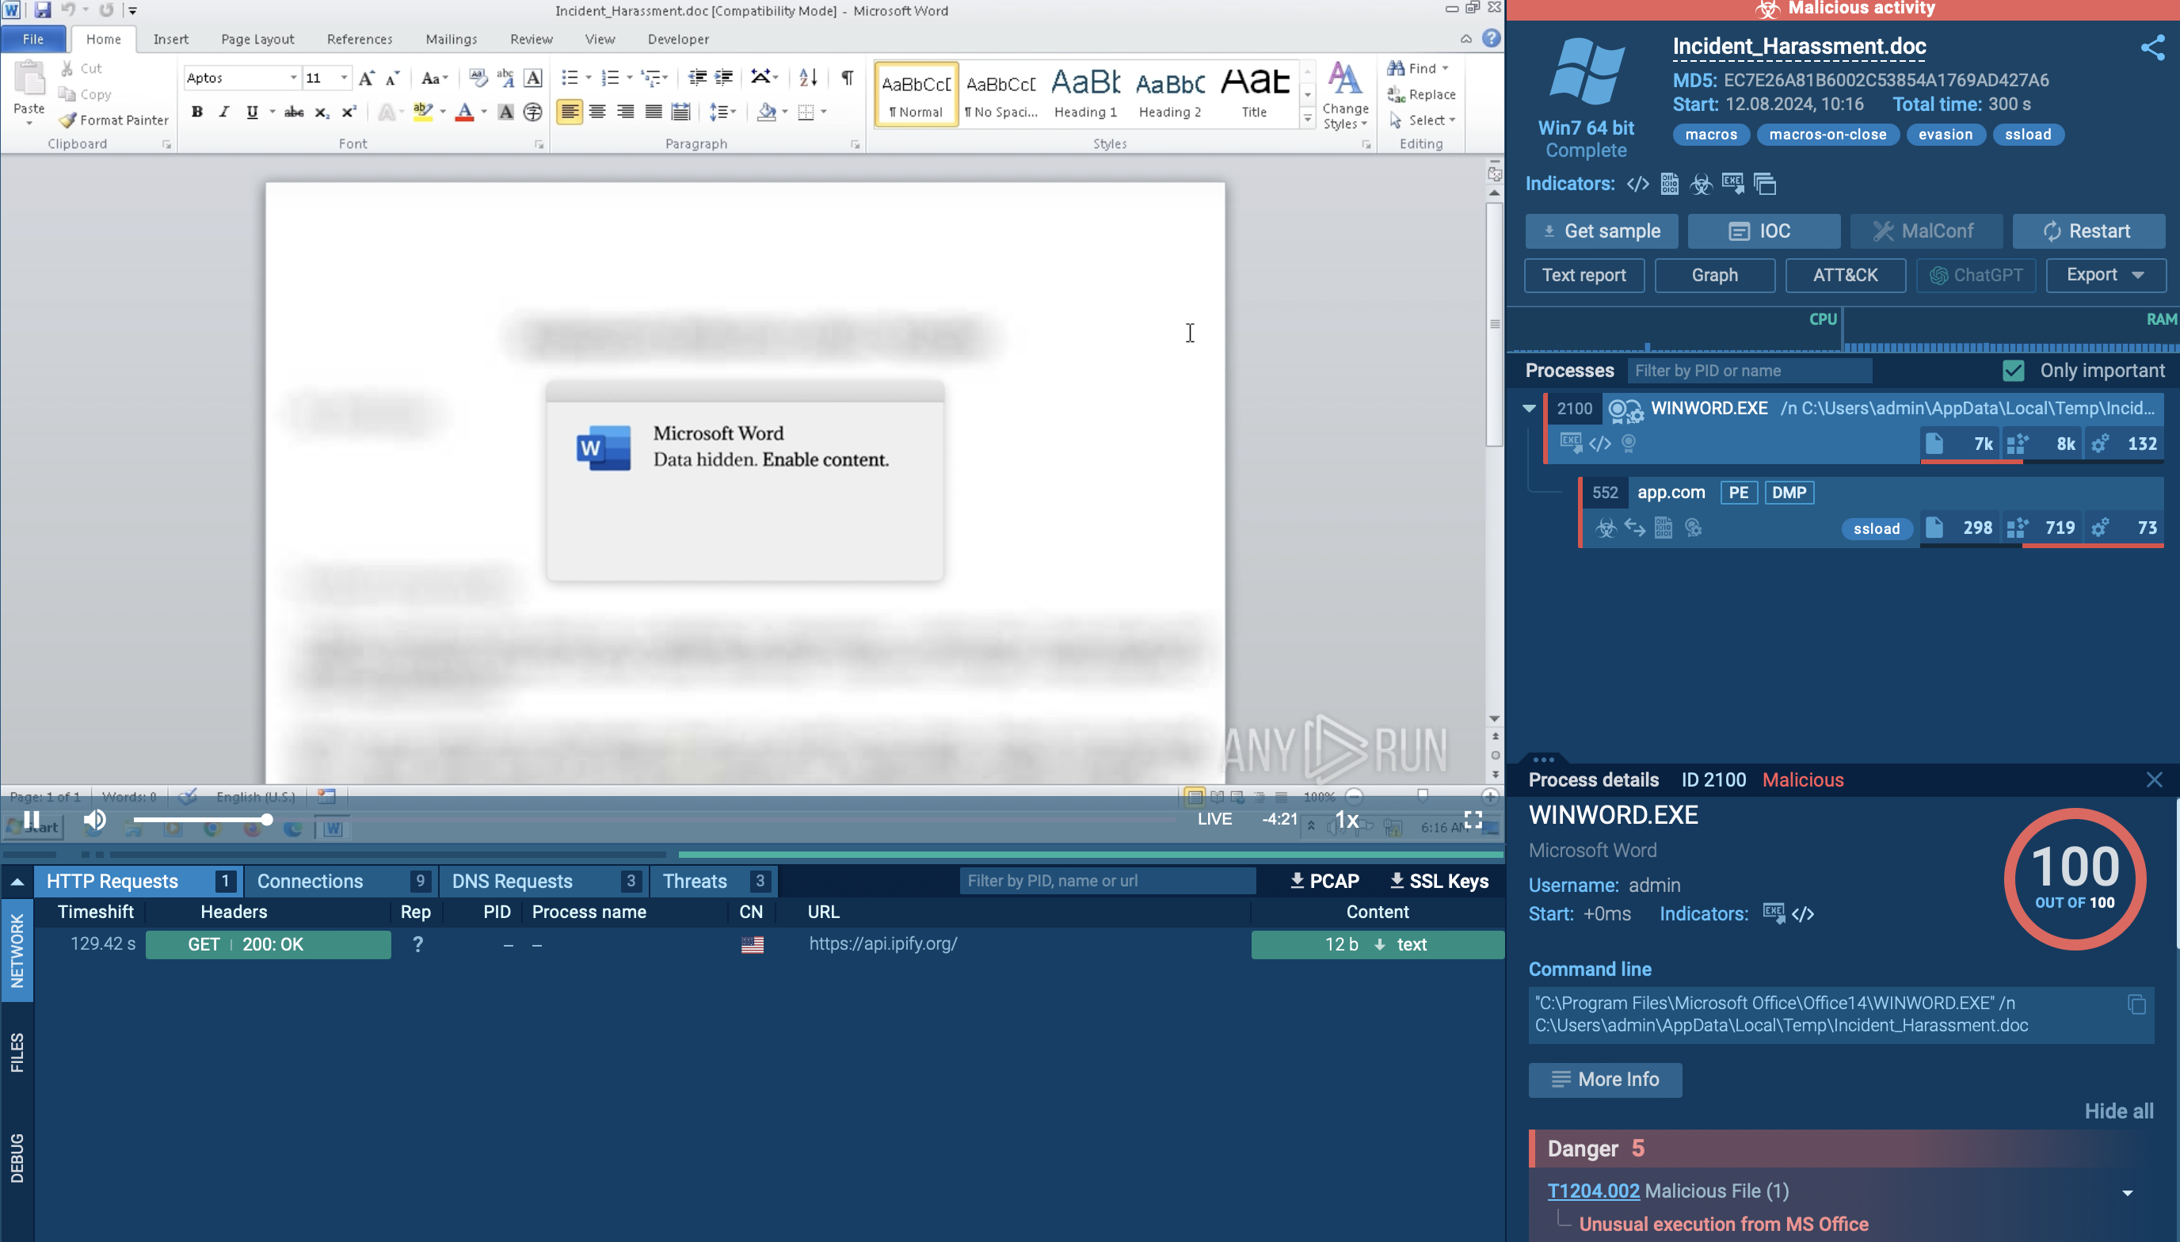Image resolution: width=2180 pixels, height=1242 pixels.
Task: Pause the sandbox video playback
Action: pos(32,820)
